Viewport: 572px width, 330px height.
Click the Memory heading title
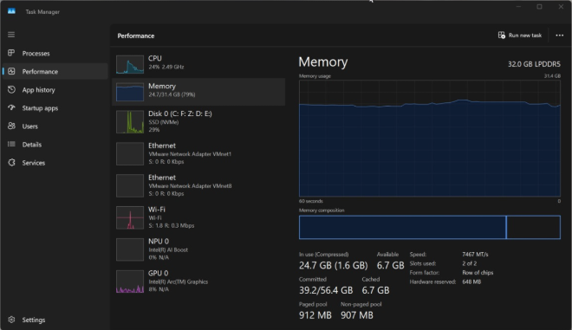tap(323, 62)
